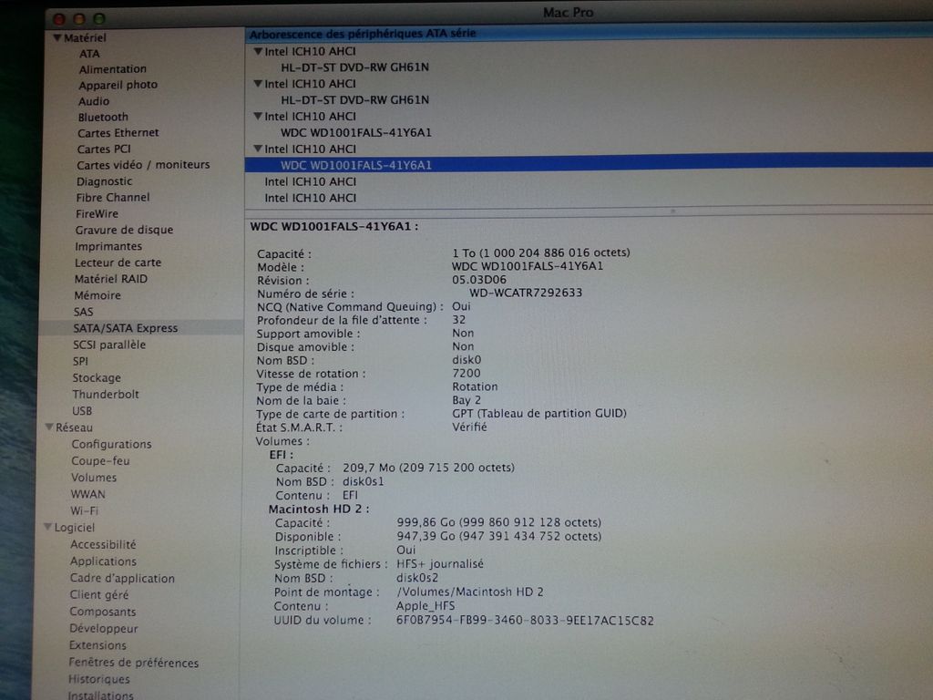Collapse the Matériel section triangle
The image size is (933, 700).
57,38
